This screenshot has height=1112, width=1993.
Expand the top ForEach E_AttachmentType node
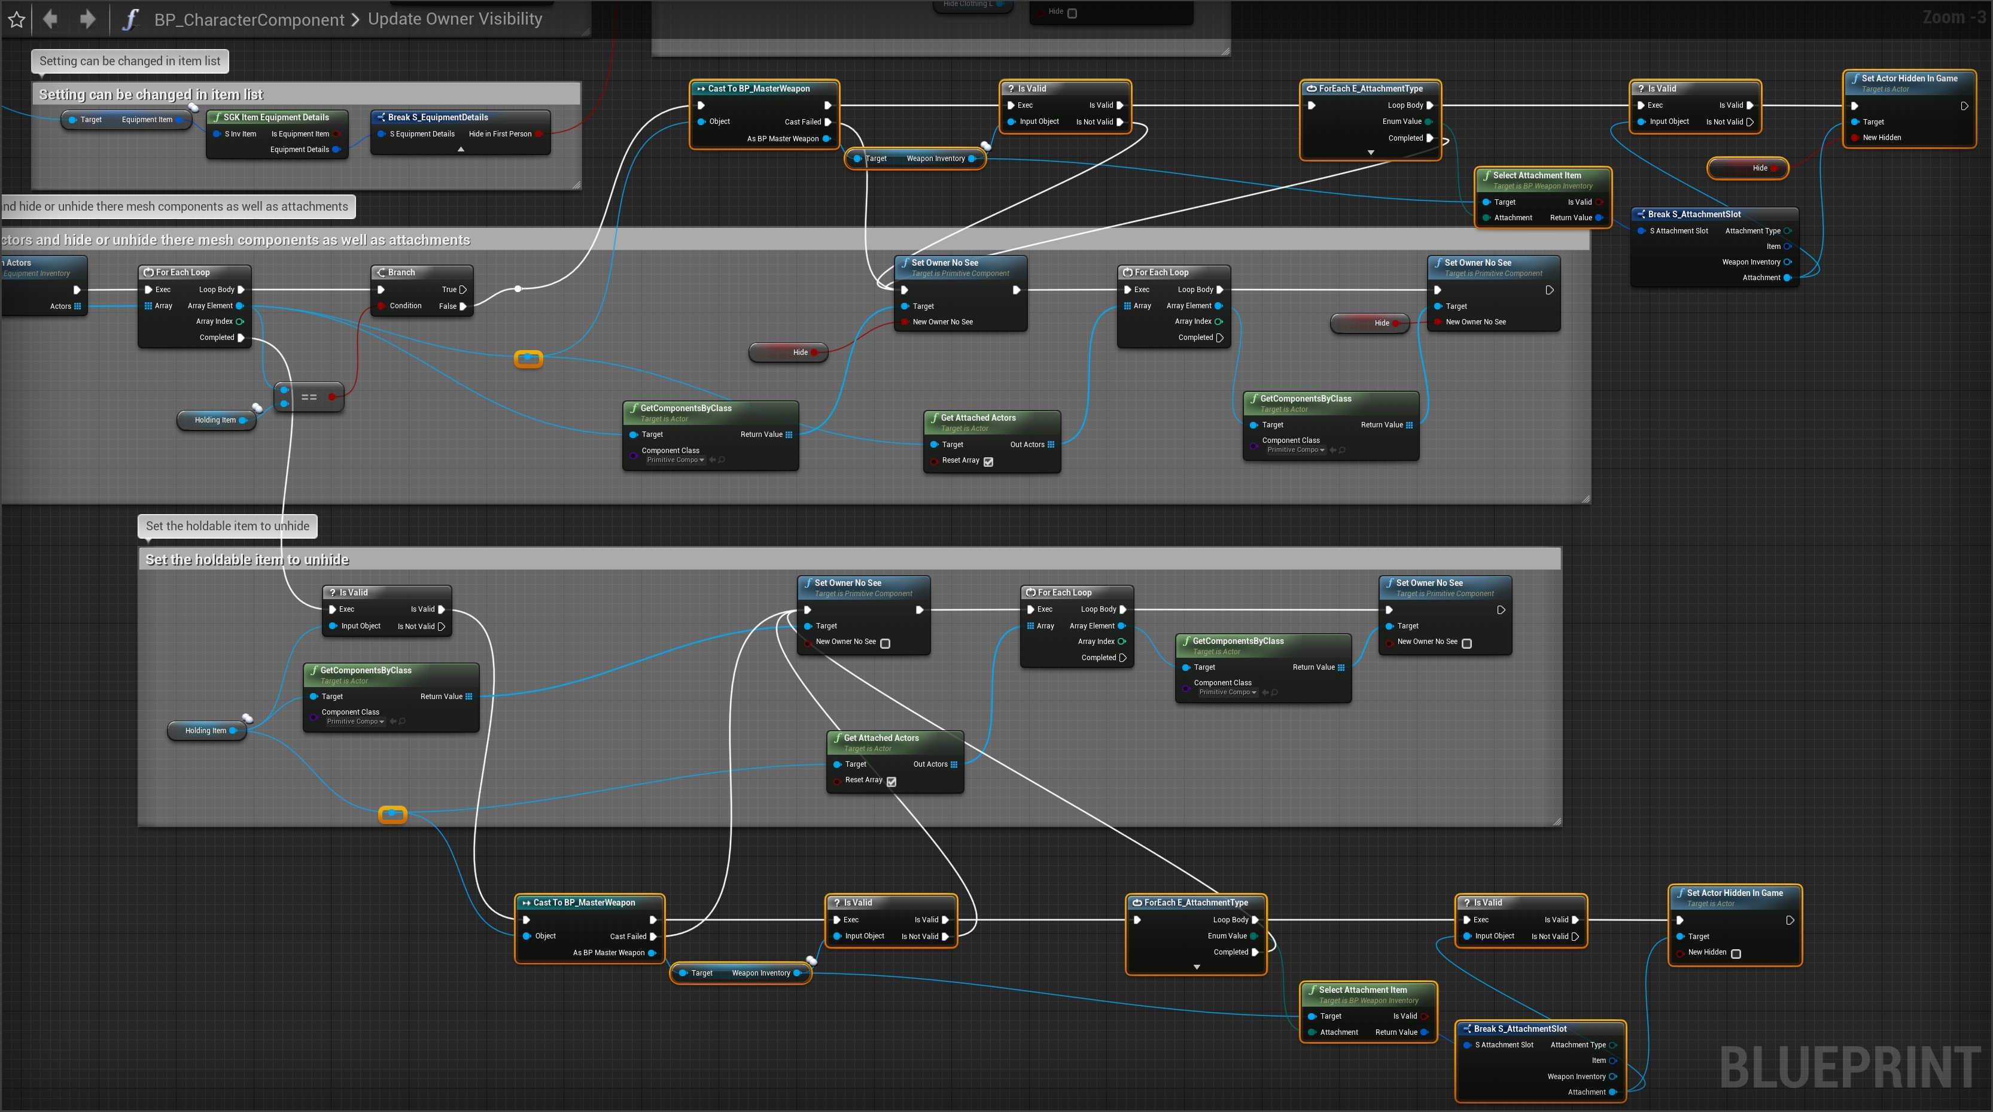[1370, 153]
